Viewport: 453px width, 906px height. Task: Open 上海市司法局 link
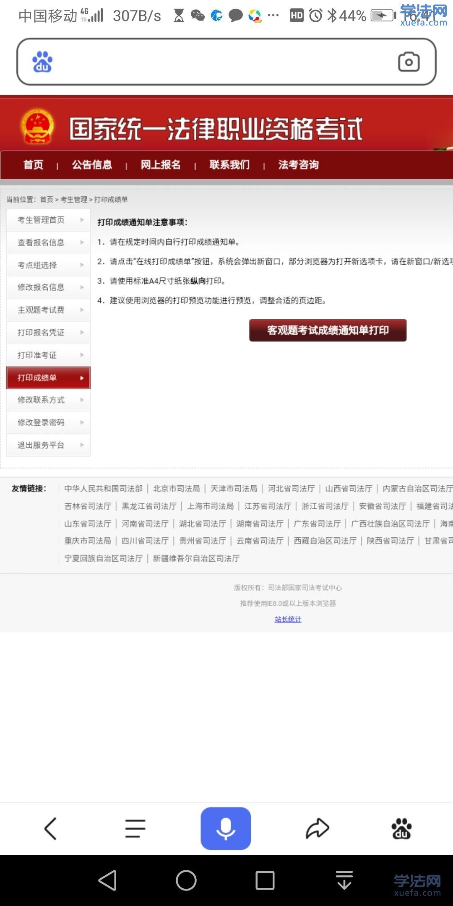[x=210, y=506]
